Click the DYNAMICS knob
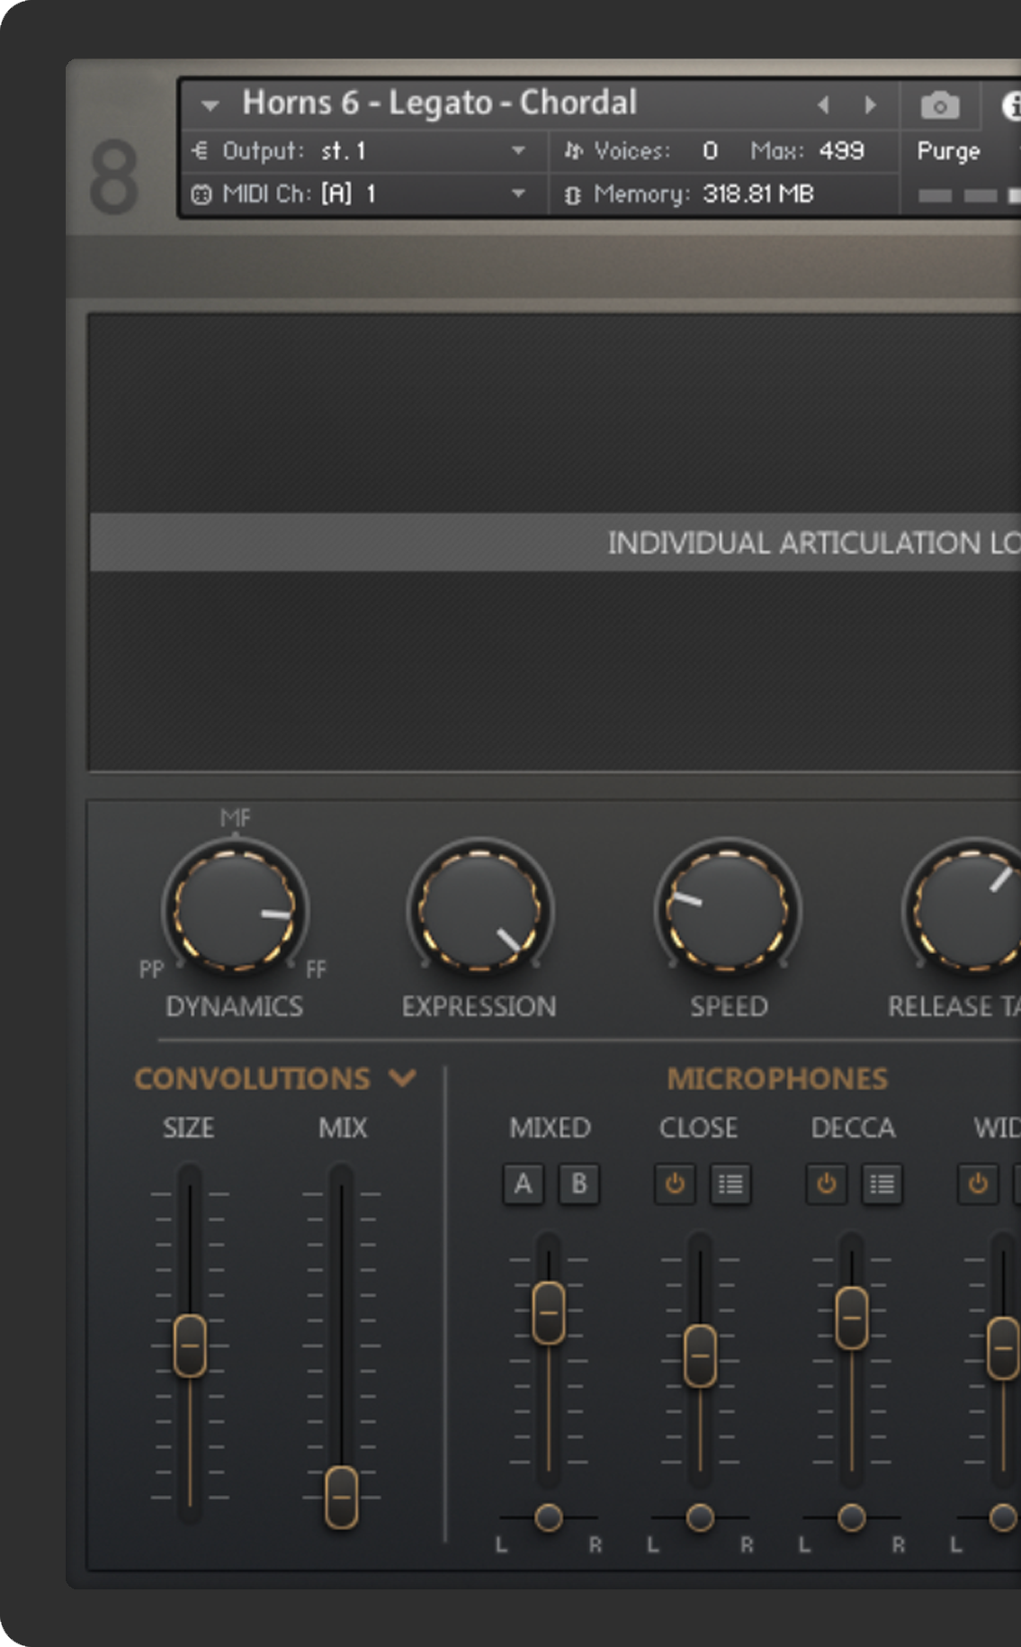 coord(236,909)
